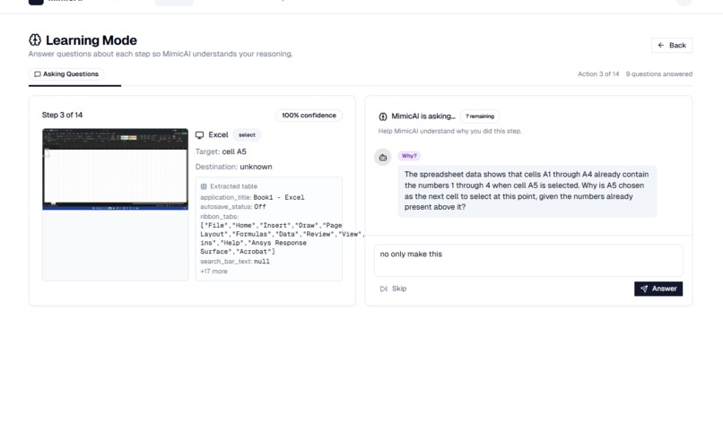723x423 pixels.
Task: Click the ribbon_tabs field label
Action: click(219, 217)
